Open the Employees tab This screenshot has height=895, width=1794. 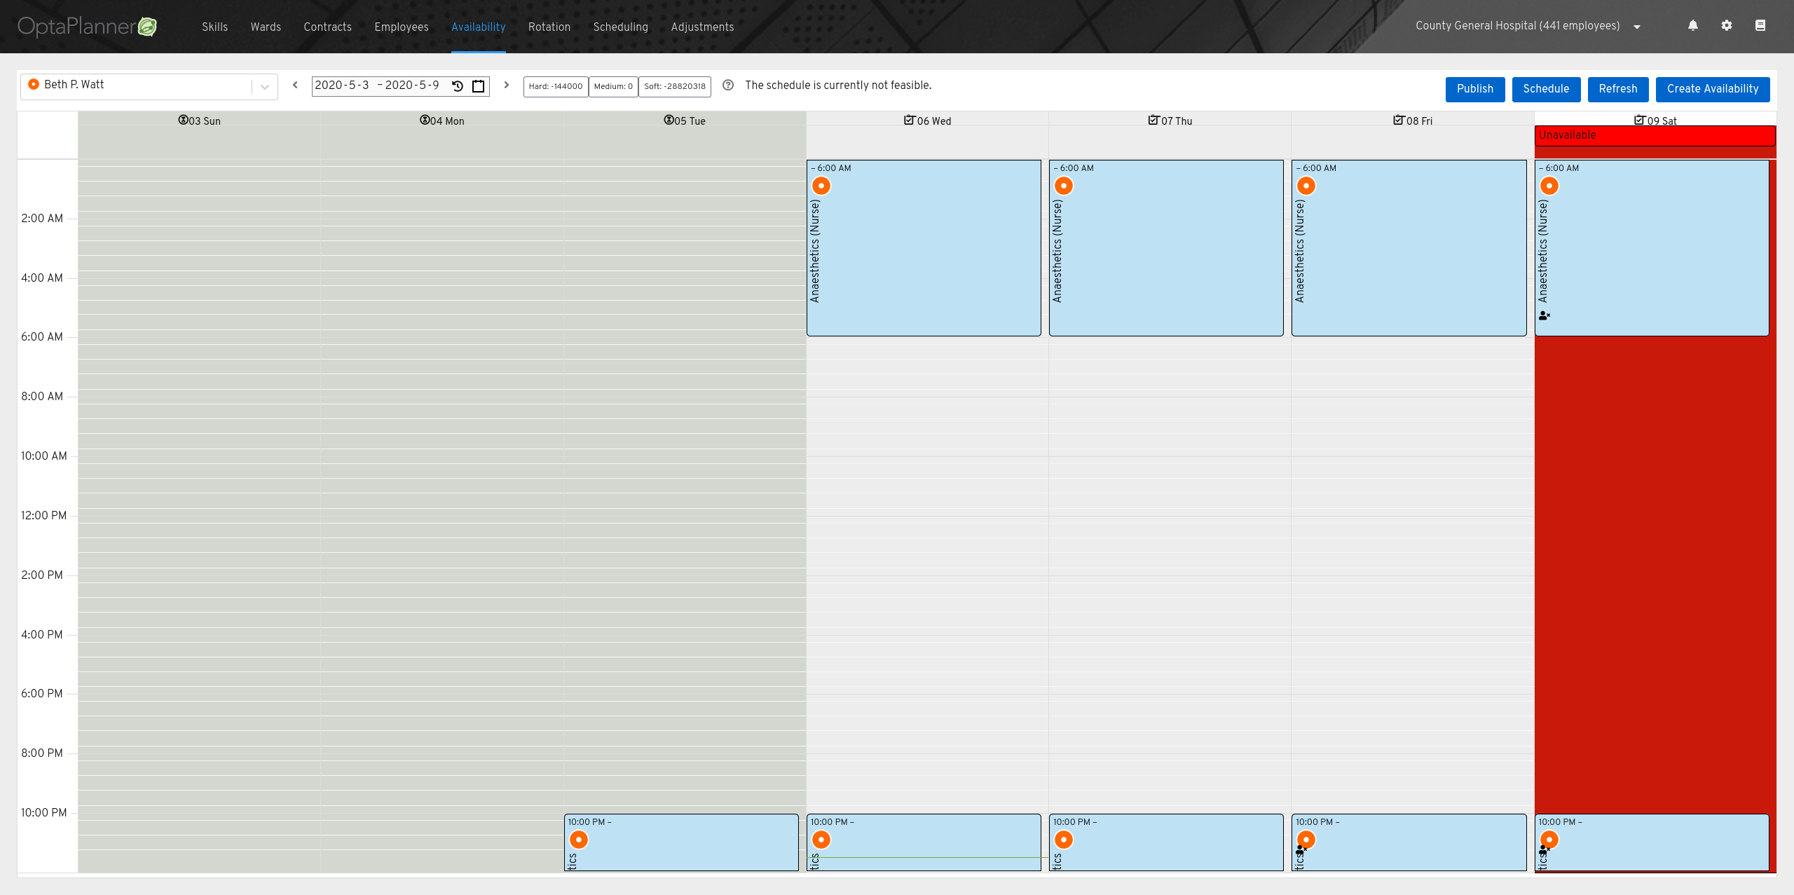[x=401, y=27]
